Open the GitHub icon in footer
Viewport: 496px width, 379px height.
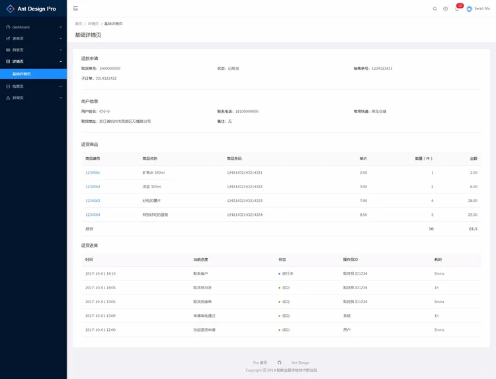279,362
